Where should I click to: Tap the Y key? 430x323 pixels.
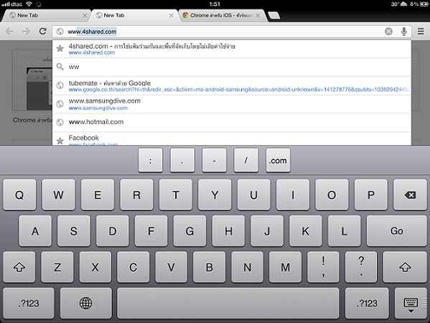215,195
